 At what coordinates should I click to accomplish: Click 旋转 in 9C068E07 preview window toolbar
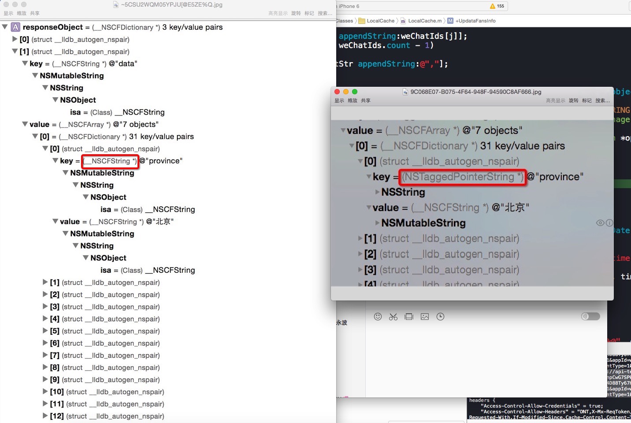[x=574, y=100]
